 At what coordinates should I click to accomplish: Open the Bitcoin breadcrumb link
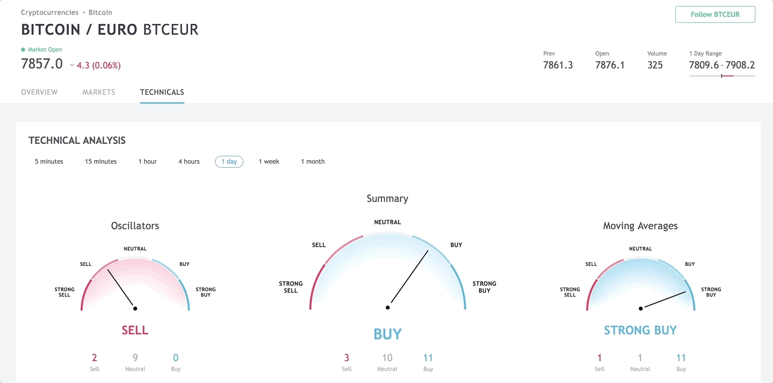[100, 12]
